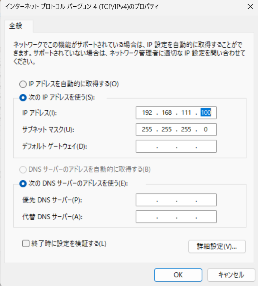258x286 pixels.
Task: Click third octet 111 of IP address
Action: (x=186, y=112)
